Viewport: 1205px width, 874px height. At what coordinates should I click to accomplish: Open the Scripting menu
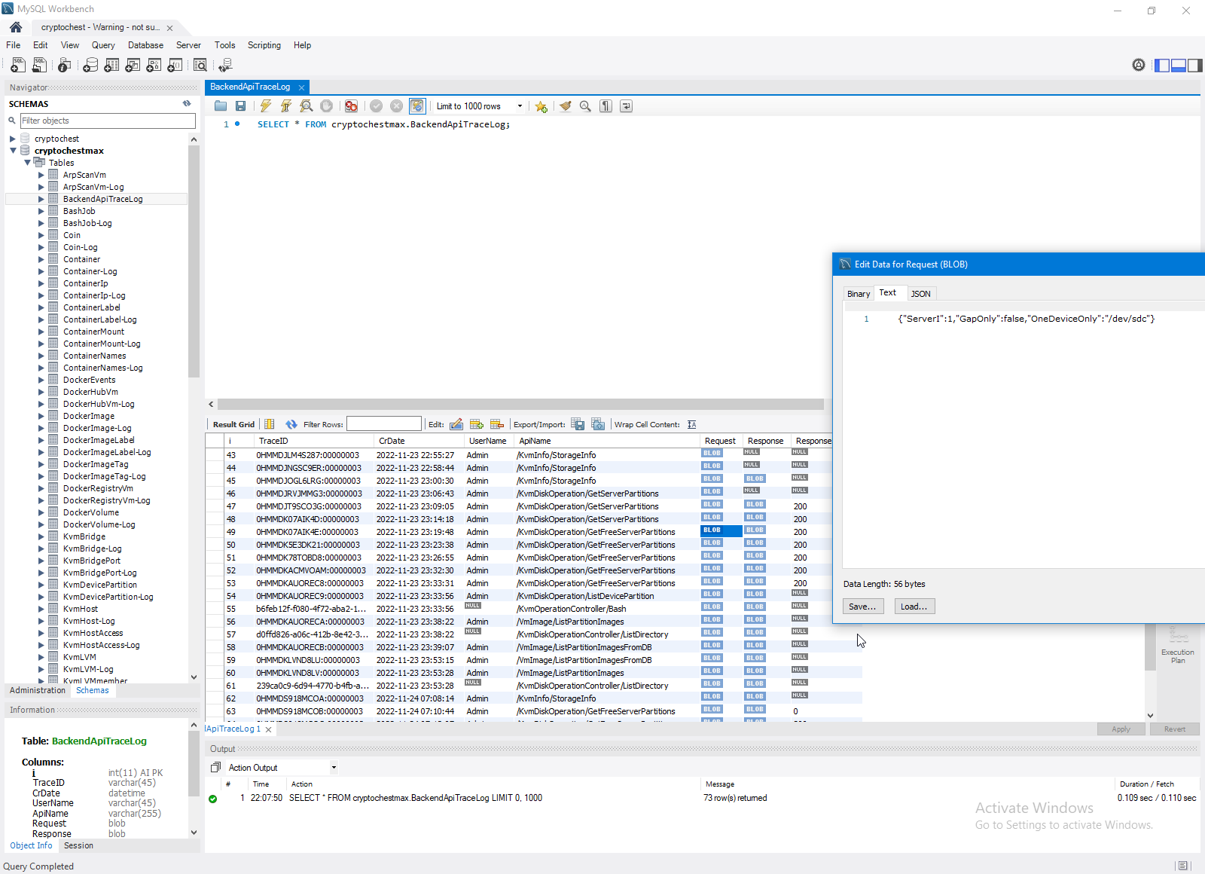point(264,45)
